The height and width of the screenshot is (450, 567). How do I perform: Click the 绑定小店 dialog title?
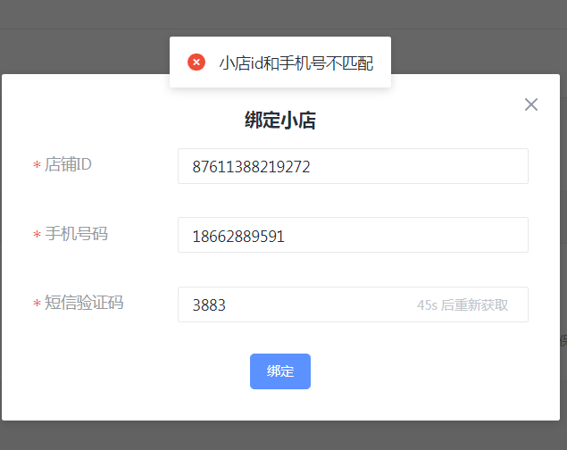[x=280, y=120]
